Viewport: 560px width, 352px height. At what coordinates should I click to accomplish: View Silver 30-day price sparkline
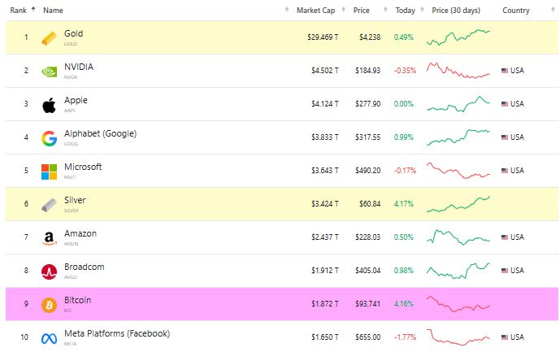pos(458,204)
